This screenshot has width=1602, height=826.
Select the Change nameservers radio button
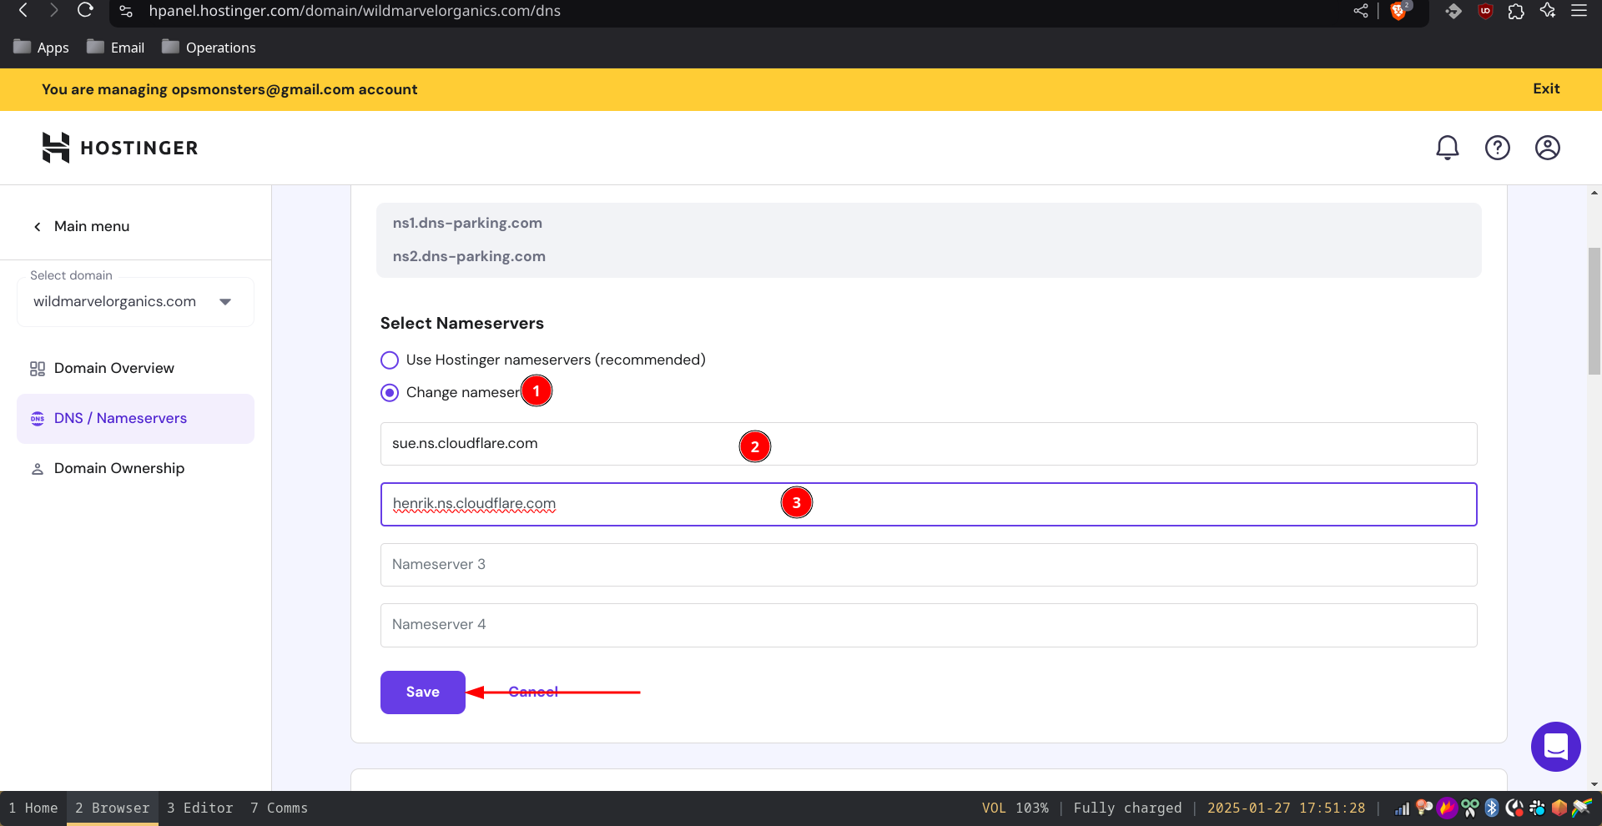click(390, 393)
